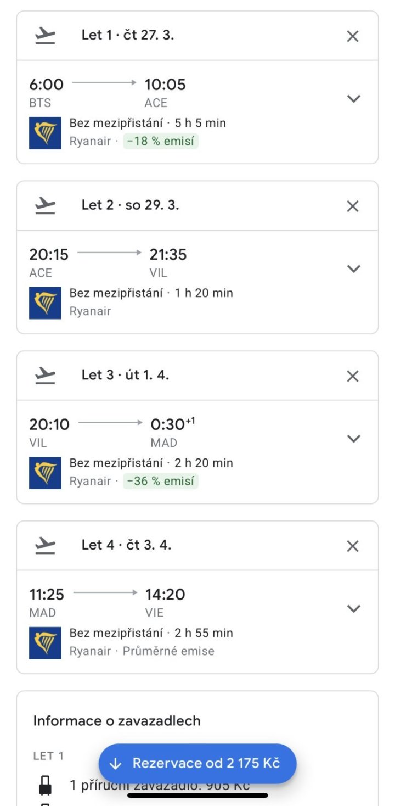This screenshot has height=806, width=395.
Task: Click the Ryanair logo for MAD–VIE flight
Action: pos(45,642)
